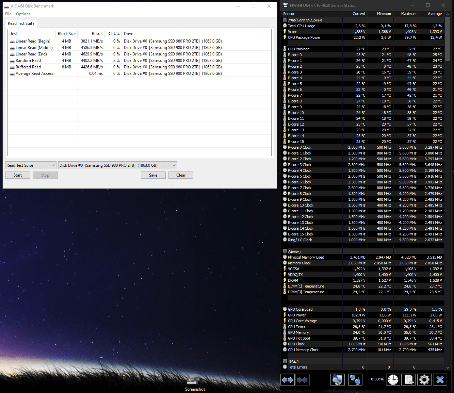This screenshot has height=393, width=454.
Task: Click the Minimum column header in HWiNFO
Action: (380, 14)
